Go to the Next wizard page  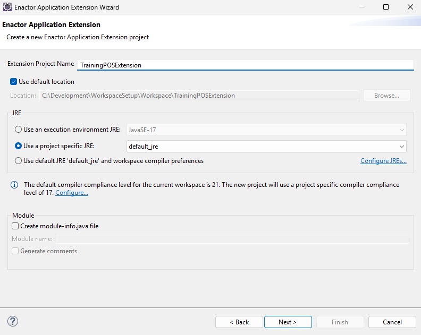[288, 322]
